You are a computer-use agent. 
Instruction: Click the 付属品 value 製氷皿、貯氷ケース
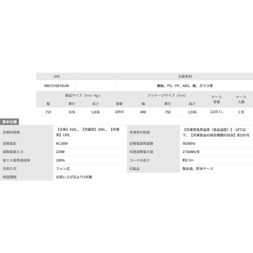click(198, 169)
